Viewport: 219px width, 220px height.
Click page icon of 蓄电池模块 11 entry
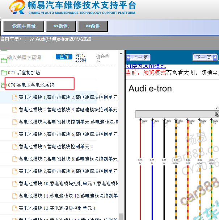pos(15,196)
